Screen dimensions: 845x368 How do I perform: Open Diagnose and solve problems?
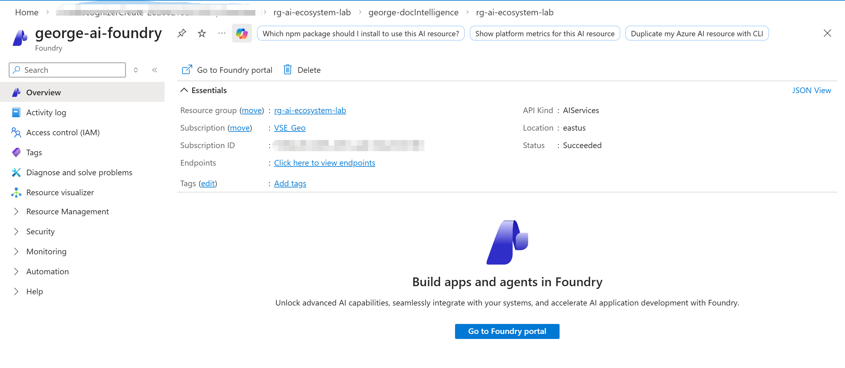pyautogui.click(x=79, y=172)
